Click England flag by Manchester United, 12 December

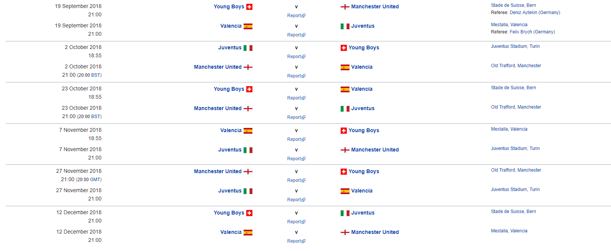pyautogui.click(x=345, y=232)
